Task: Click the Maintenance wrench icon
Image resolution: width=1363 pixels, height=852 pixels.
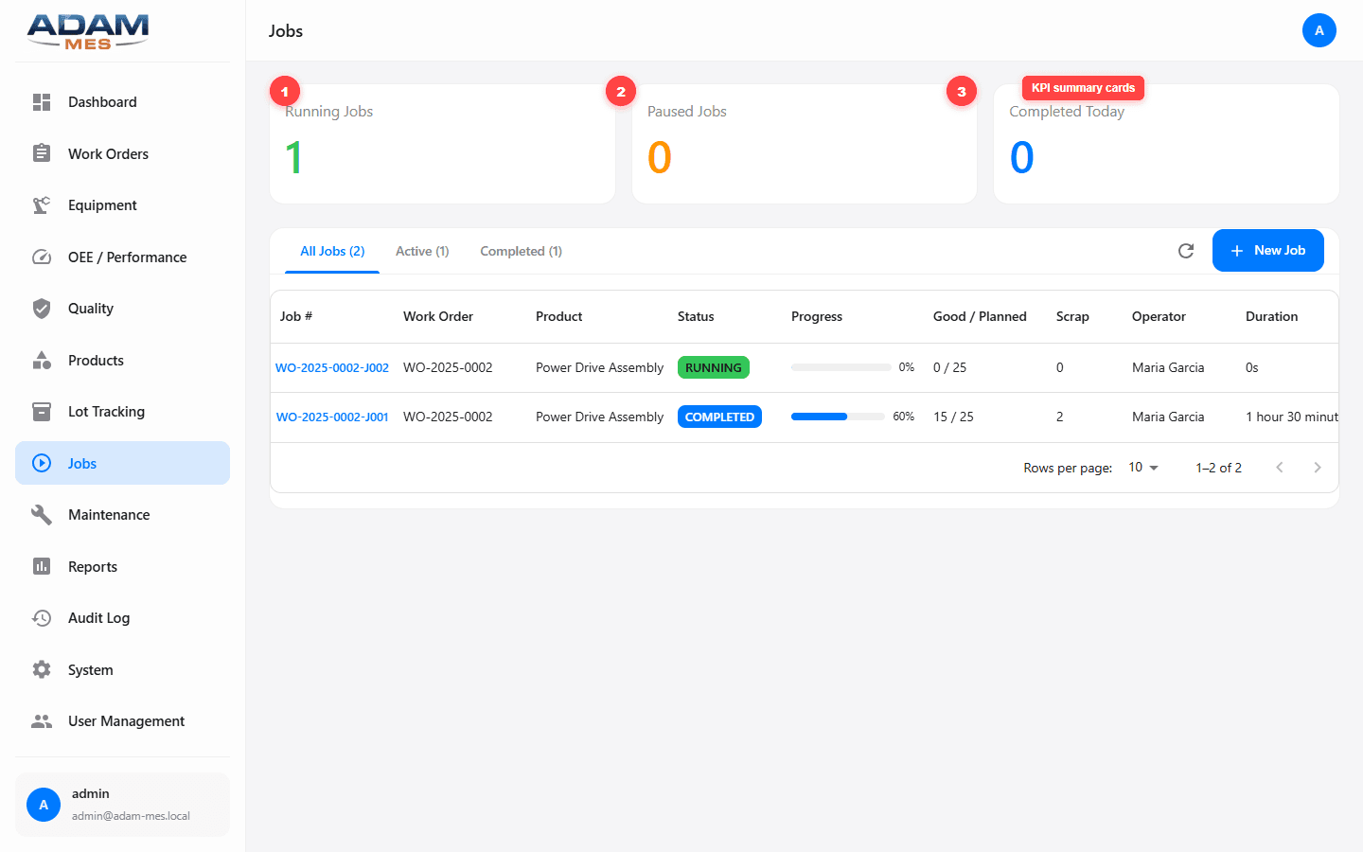Action: (42, 514)
